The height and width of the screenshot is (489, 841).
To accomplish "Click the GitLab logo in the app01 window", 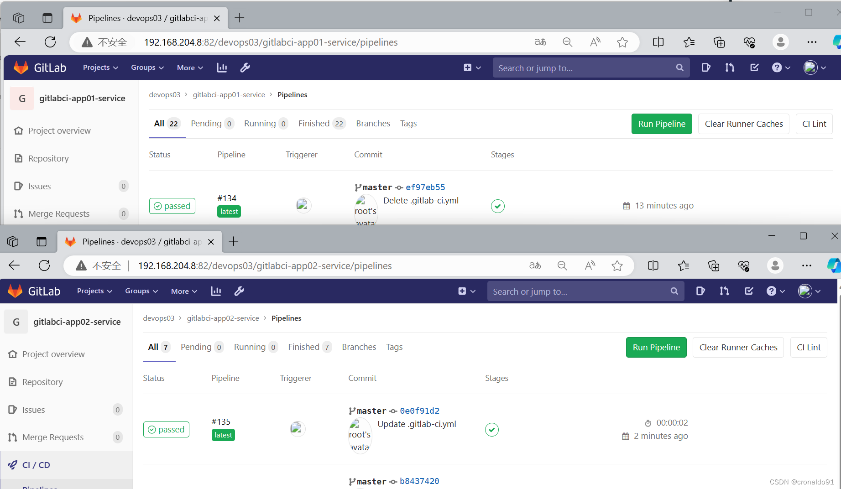I will [x=40, y=68].
